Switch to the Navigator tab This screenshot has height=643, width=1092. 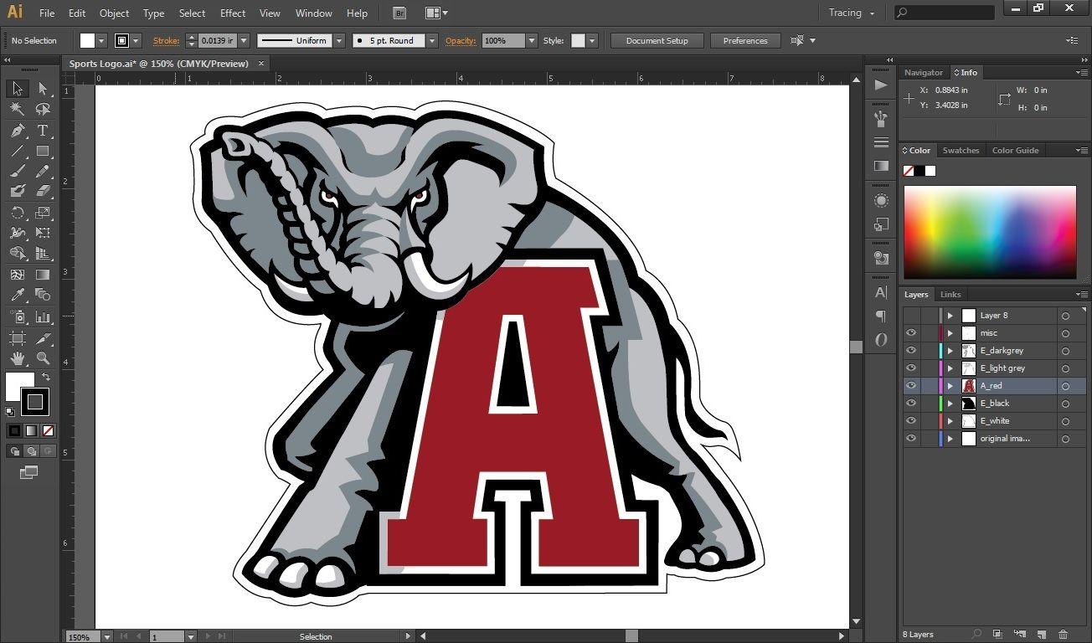(924, 73)
